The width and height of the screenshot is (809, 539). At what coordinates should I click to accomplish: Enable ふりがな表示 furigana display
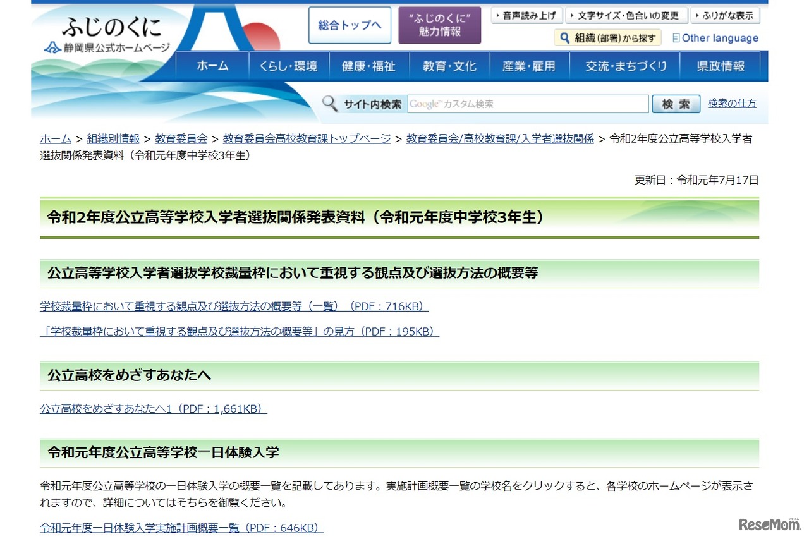pyautogui.click(x=726, y=15)
